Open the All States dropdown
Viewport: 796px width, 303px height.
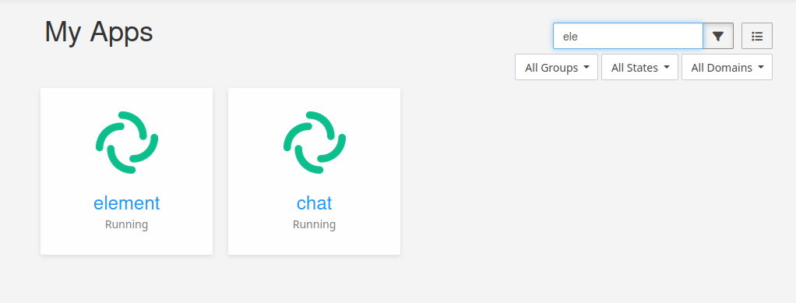(x=639, y=67)
